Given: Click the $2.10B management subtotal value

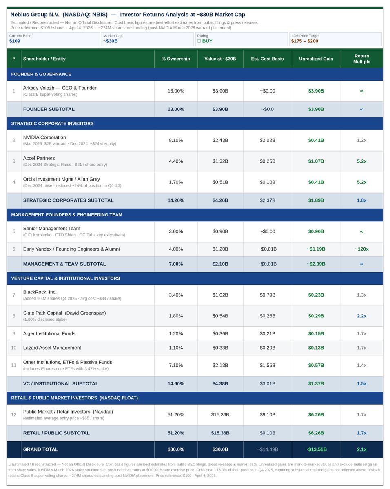Looking at the screenshot, I should pos(220,264).
